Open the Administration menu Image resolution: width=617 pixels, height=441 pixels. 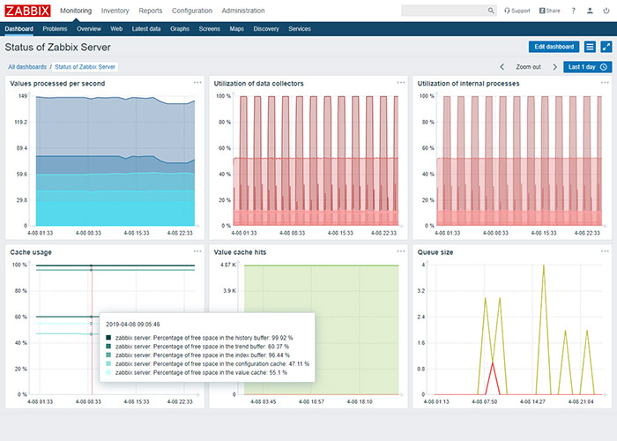[x=243, y=11]
